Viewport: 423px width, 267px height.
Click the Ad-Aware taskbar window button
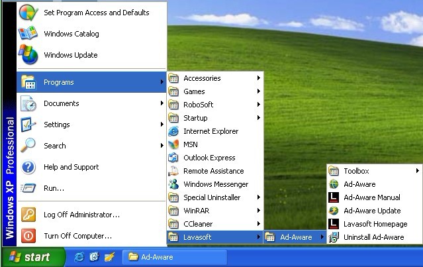[174, 257]
